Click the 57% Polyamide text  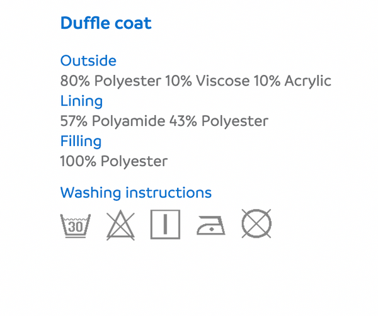click(113, 121)
